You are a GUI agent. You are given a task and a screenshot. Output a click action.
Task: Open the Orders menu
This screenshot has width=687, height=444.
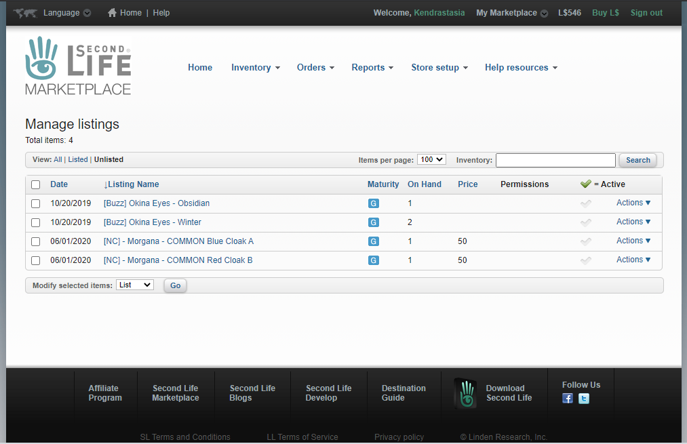pos(315,67)
